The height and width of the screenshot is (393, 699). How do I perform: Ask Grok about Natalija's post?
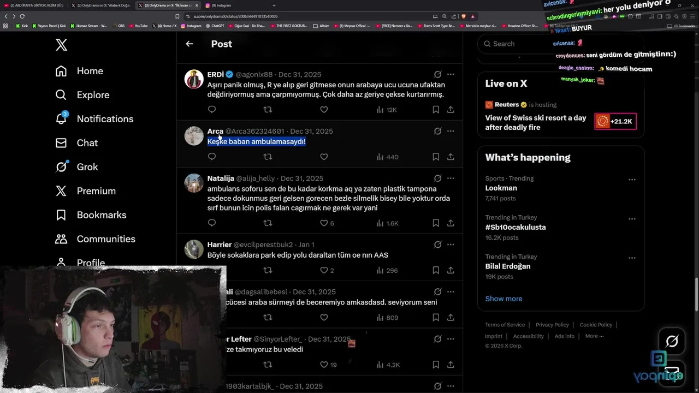click(x=437, y=178)
